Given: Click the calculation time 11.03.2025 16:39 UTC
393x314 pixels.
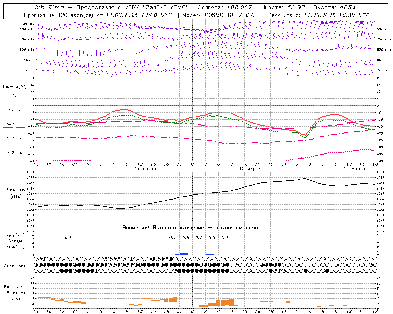Looking at the screenshot, I should coord(337,15).
